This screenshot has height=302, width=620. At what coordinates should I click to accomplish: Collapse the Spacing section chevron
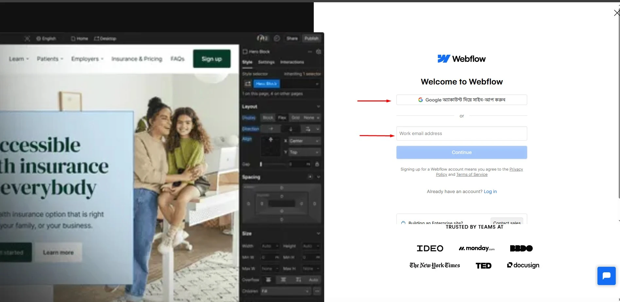point(318,177)
